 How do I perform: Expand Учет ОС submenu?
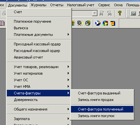click(39, 80)
